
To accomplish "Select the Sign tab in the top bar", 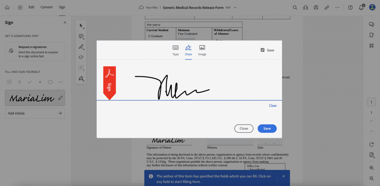I will [x=62, y=7].
